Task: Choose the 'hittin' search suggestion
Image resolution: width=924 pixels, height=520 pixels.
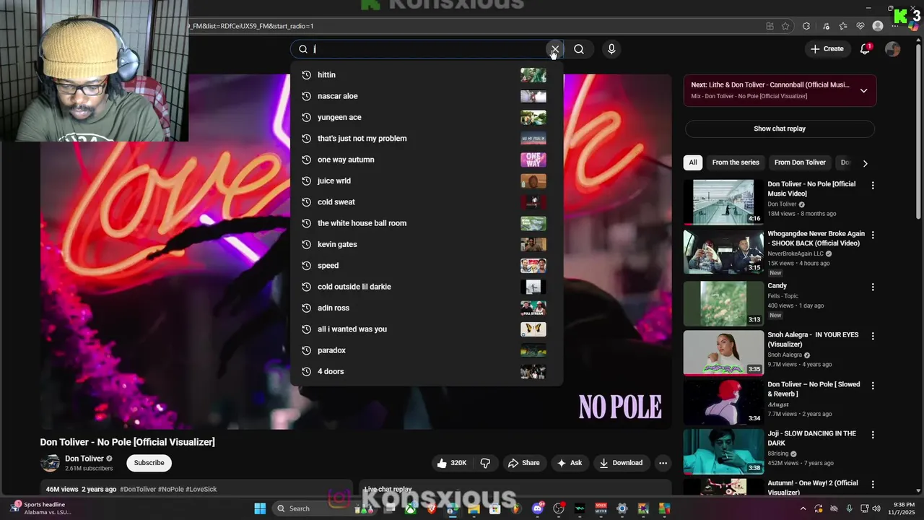Action: point(426,75)
